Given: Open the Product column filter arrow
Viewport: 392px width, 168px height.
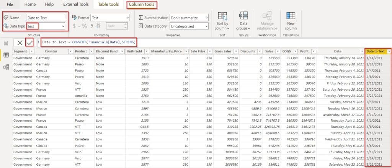Looking at the screenshot, I should [x=91, y=51].
